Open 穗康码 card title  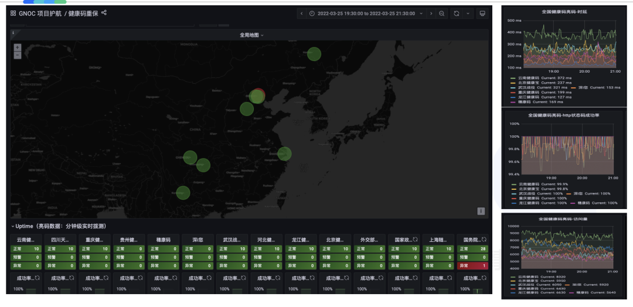pos(163,240)
